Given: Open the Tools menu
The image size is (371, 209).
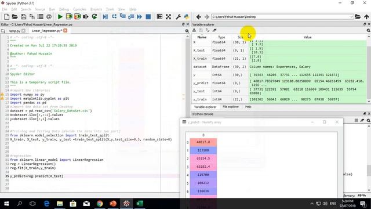Looking at the screenshot, I should tap(110, 9).
